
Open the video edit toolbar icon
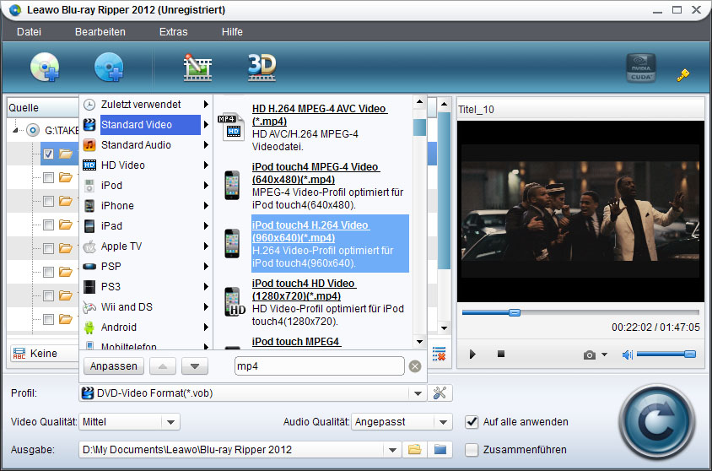pyautogui.click(x=197, y=68)
